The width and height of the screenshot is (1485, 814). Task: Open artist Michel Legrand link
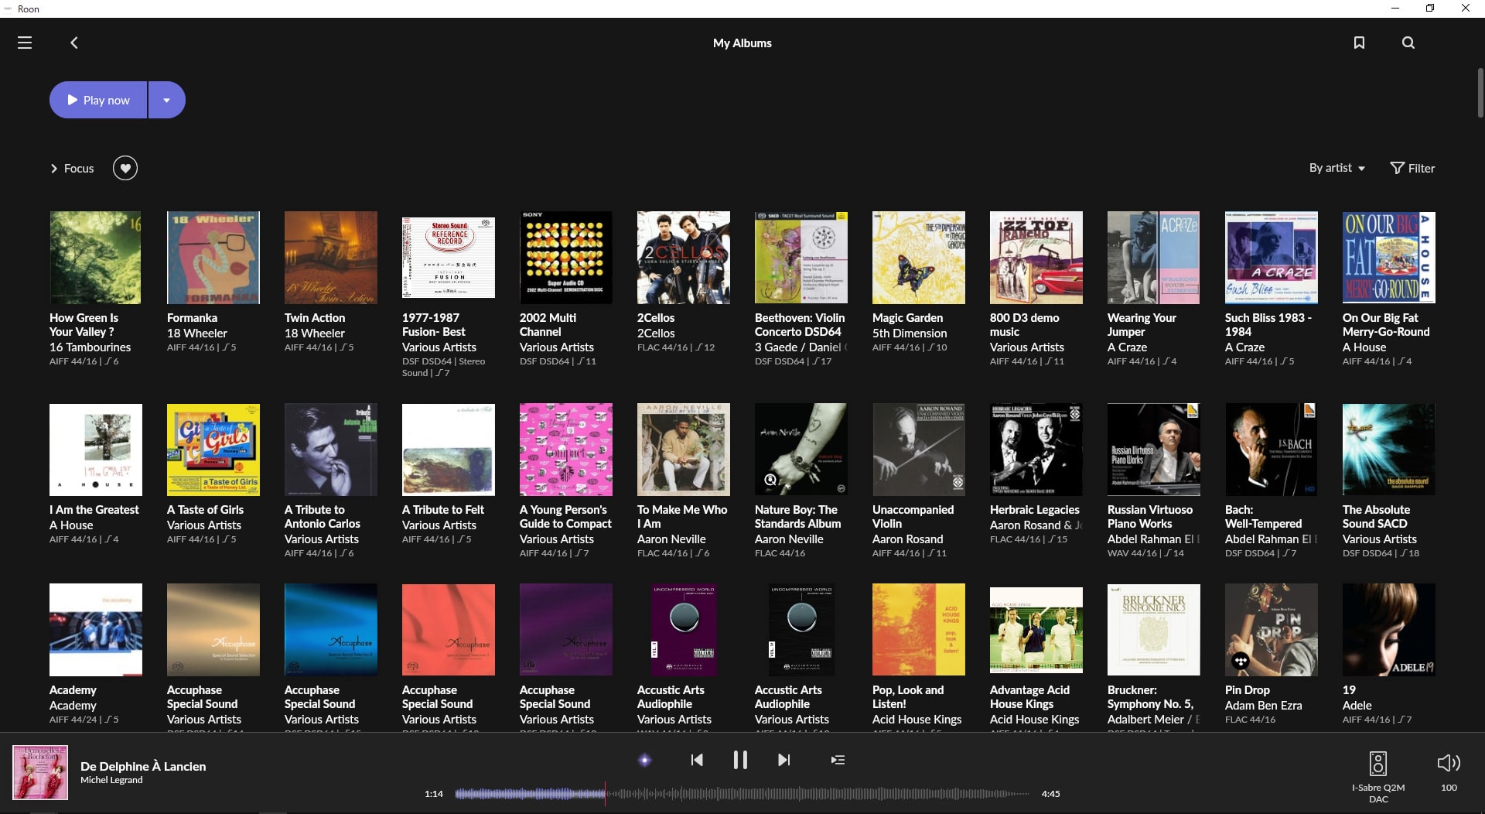111,780
